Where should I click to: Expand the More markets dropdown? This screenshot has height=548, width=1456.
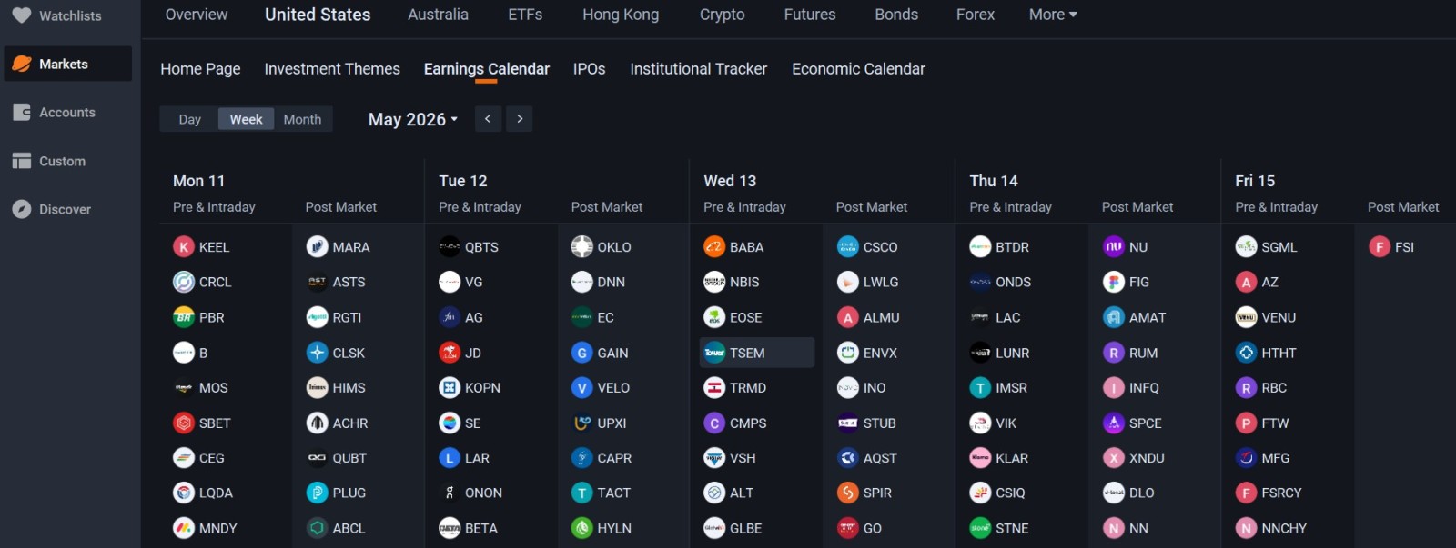1053,15
